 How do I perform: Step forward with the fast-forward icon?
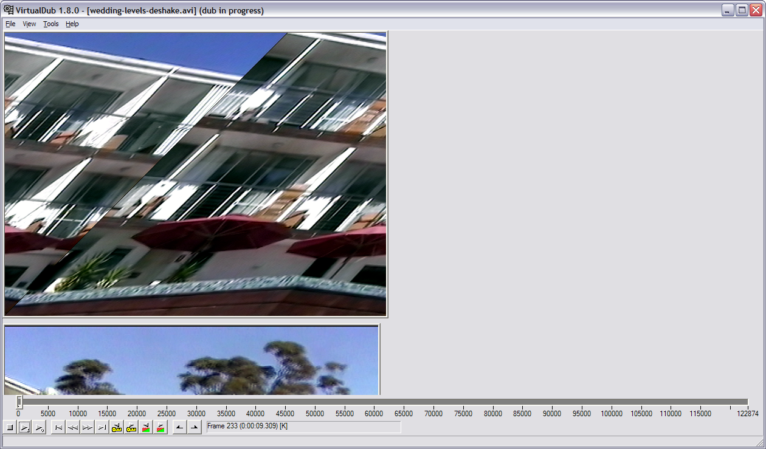(88, 428)
